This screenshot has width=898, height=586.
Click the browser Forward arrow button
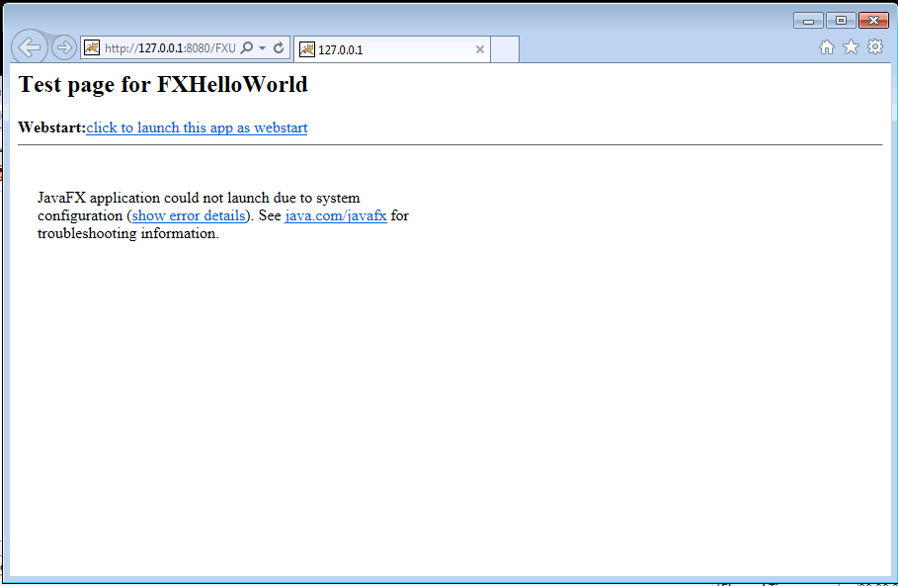[x=63, y=47]
